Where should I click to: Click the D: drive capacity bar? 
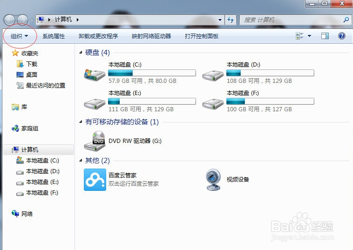click(270, 73)
